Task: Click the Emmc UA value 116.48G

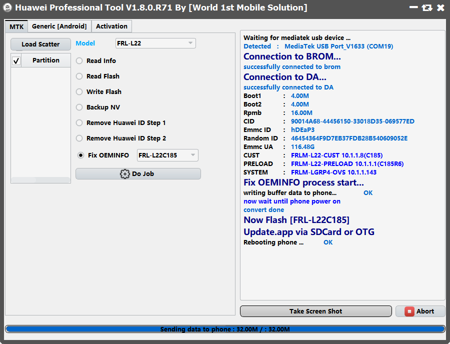Action: (302, 147)
